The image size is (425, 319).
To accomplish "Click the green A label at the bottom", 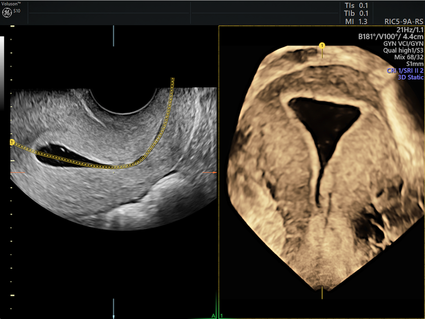I will [213, 316].
